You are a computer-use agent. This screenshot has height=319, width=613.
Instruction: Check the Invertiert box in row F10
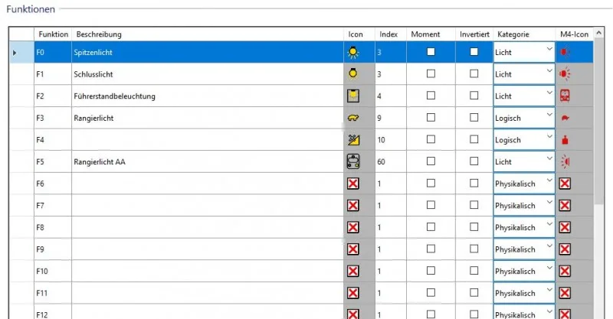[474, 270]
